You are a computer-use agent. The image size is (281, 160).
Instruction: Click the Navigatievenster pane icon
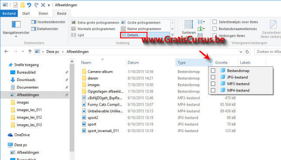[x=16, y=24]
